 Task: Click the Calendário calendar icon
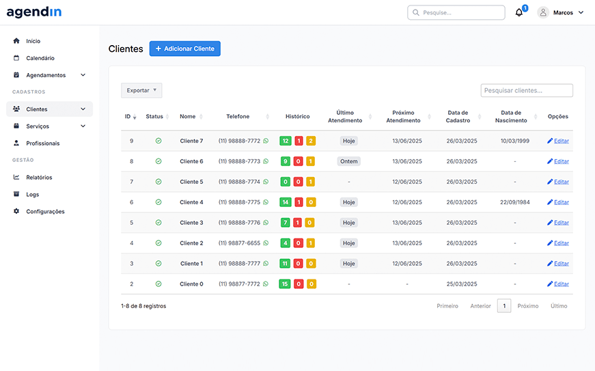point(16,57)
